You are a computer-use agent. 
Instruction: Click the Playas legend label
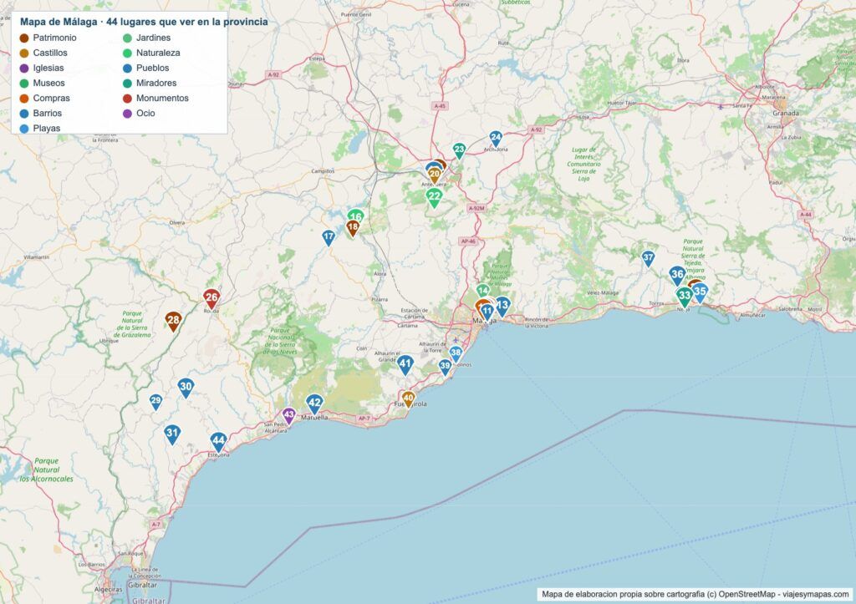[47, 128]
